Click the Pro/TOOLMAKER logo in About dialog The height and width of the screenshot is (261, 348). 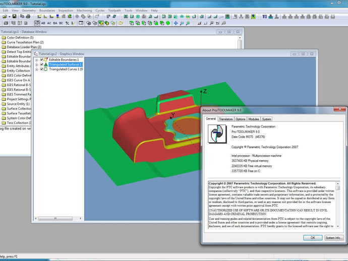tap(217, 134)
